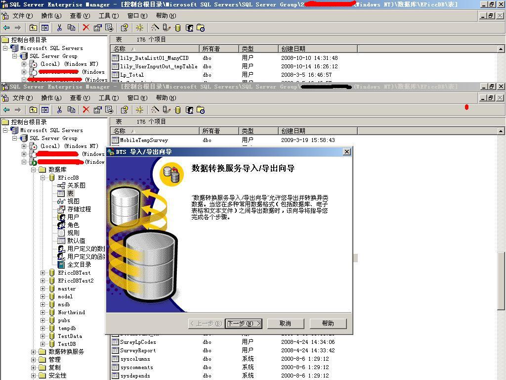Click vertical scrollbar thumb in lower window list

501,281
